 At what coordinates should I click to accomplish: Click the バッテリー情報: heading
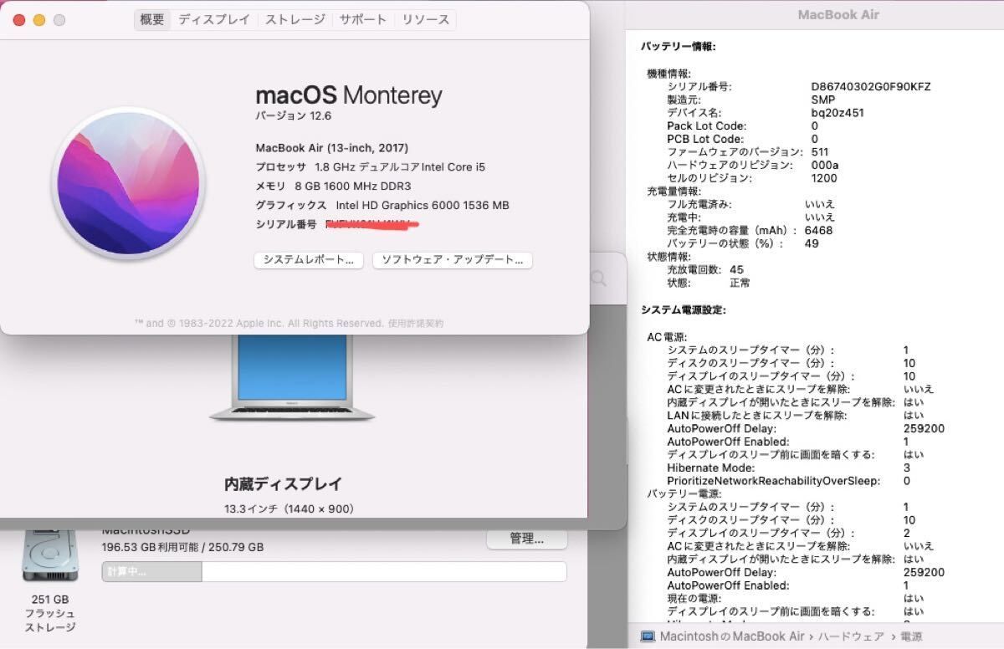point(678,47)
